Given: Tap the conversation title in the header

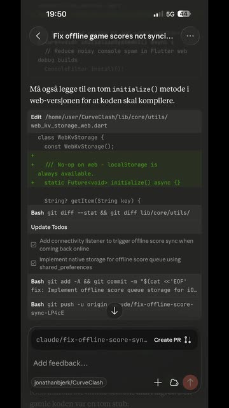Looking at the screenshot, I should (113, 36).
